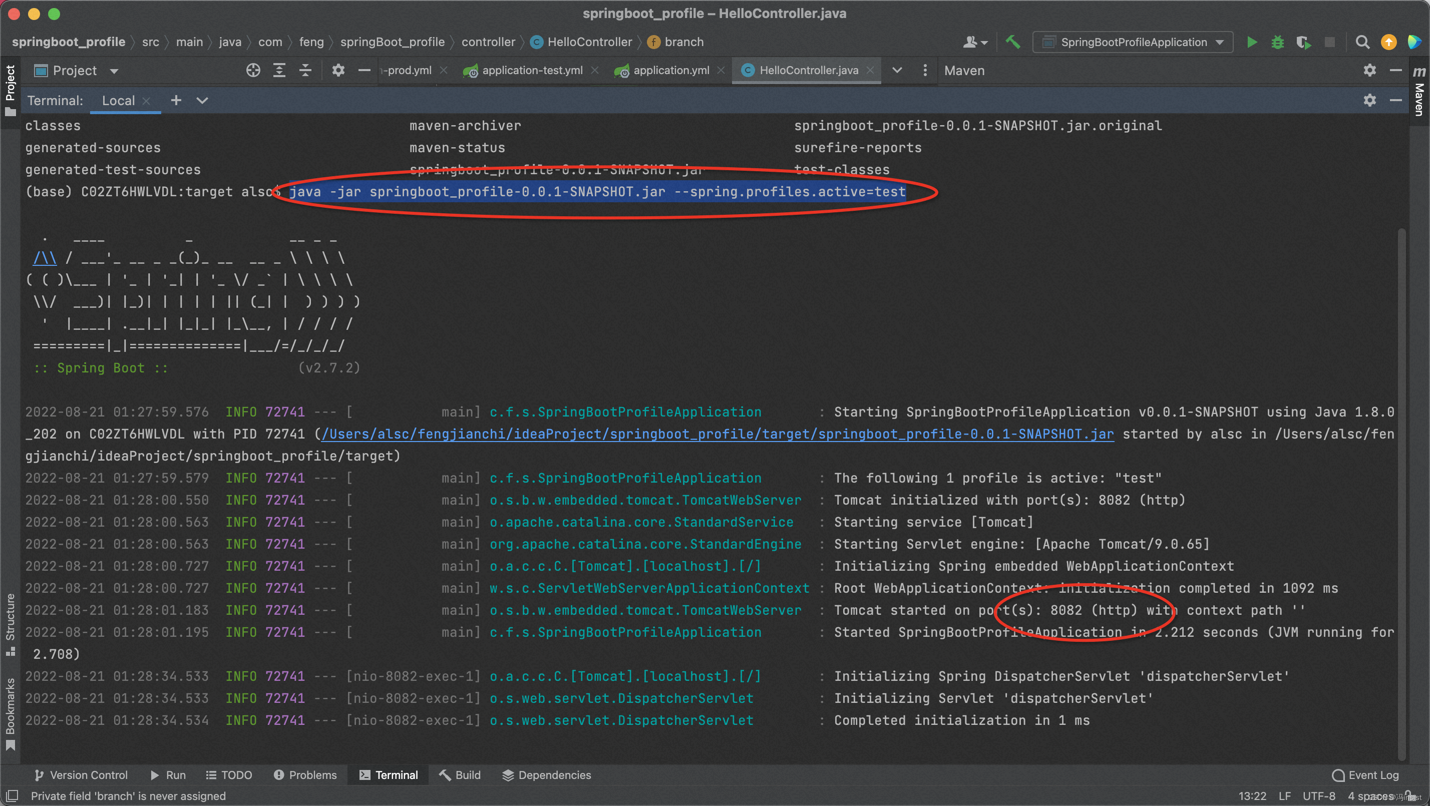Image resolution: width=1430 pixels, height=806 pixels.
Task: Expand the Project panel dropdown
Action: pos(113,70)
